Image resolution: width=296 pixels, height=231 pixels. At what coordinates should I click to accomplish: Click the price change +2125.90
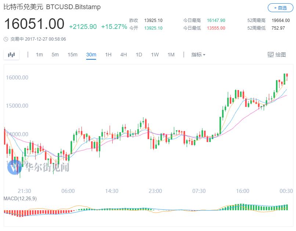pyautogui.click(x=83, y=27)
